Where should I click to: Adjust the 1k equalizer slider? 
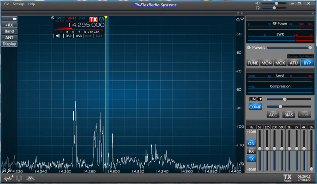click(289, 149)
